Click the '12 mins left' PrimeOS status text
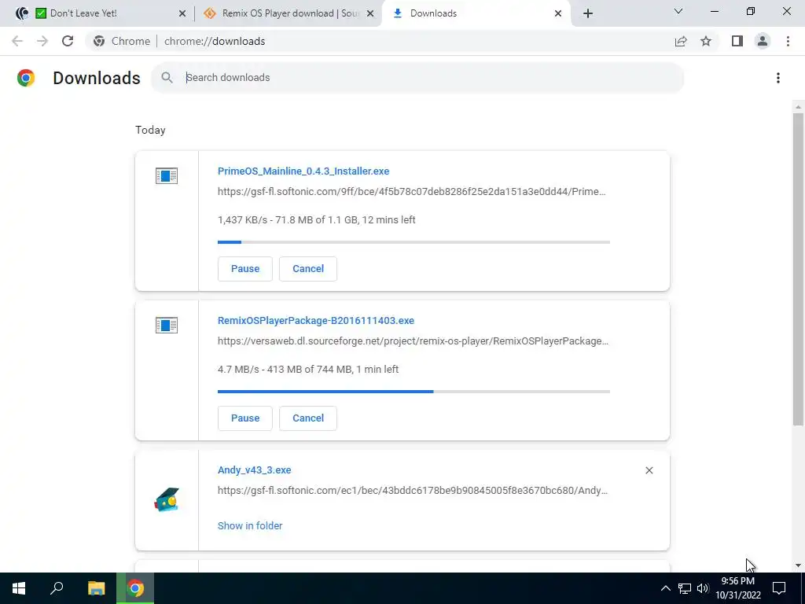 click(x=388, y=220)
